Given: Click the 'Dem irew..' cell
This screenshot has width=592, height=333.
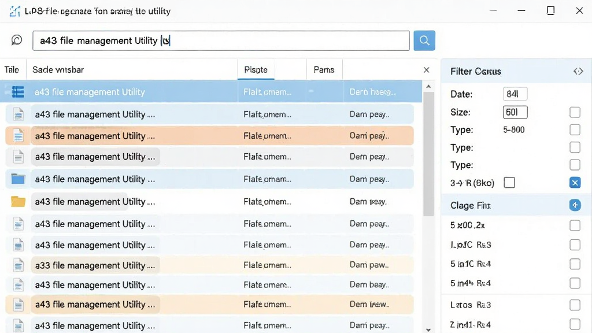Looking at the screenshot, I should [369, 304].
